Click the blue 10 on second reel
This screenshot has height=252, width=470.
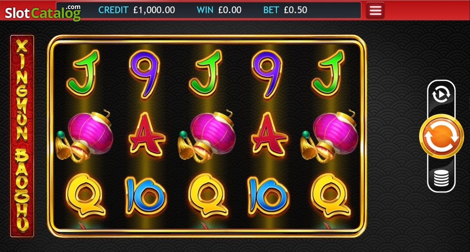[x=145, y=196]
